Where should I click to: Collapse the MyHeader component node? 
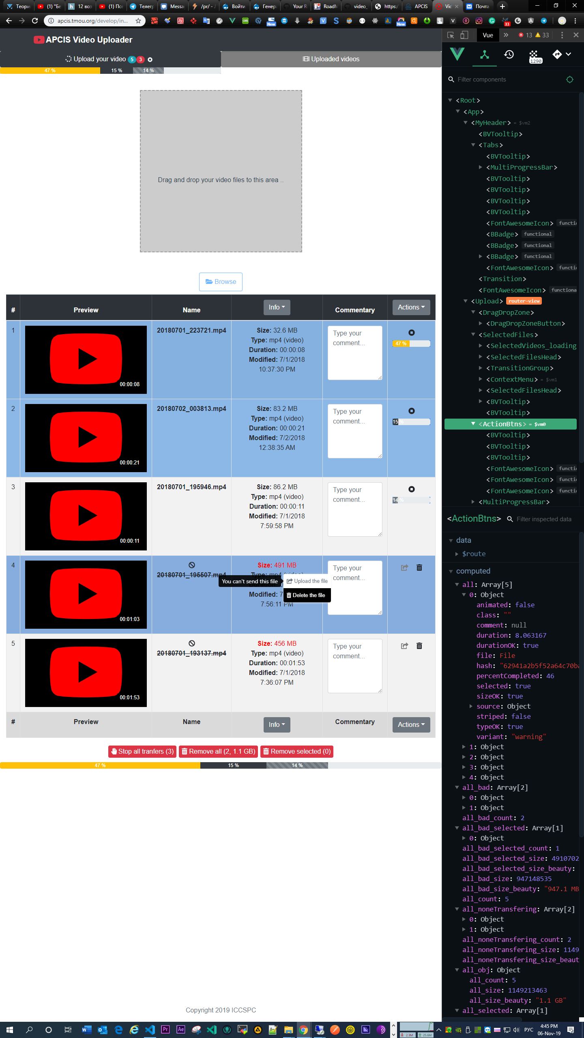click(465, 122)
